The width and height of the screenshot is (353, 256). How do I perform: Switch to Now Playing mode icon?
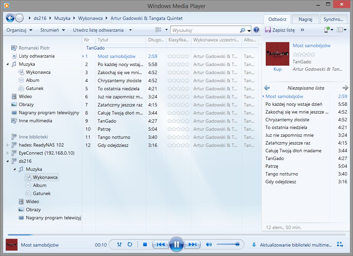[x=340, y=244]
